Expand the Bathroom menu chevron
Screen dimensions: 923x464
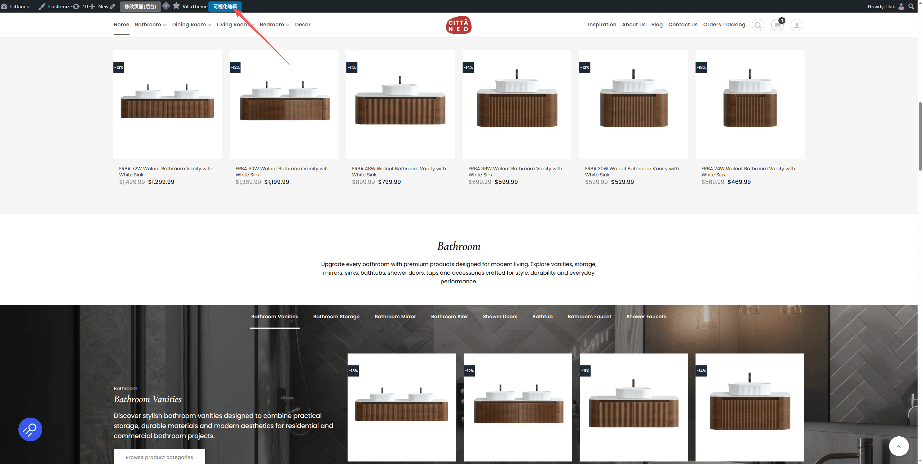(x=164, y=25)
